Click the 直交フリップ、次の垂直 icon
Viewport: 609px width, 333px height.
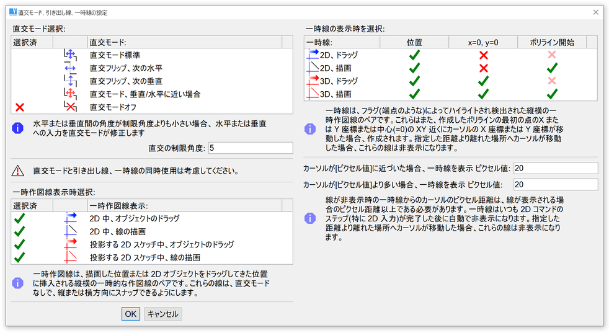69,81
